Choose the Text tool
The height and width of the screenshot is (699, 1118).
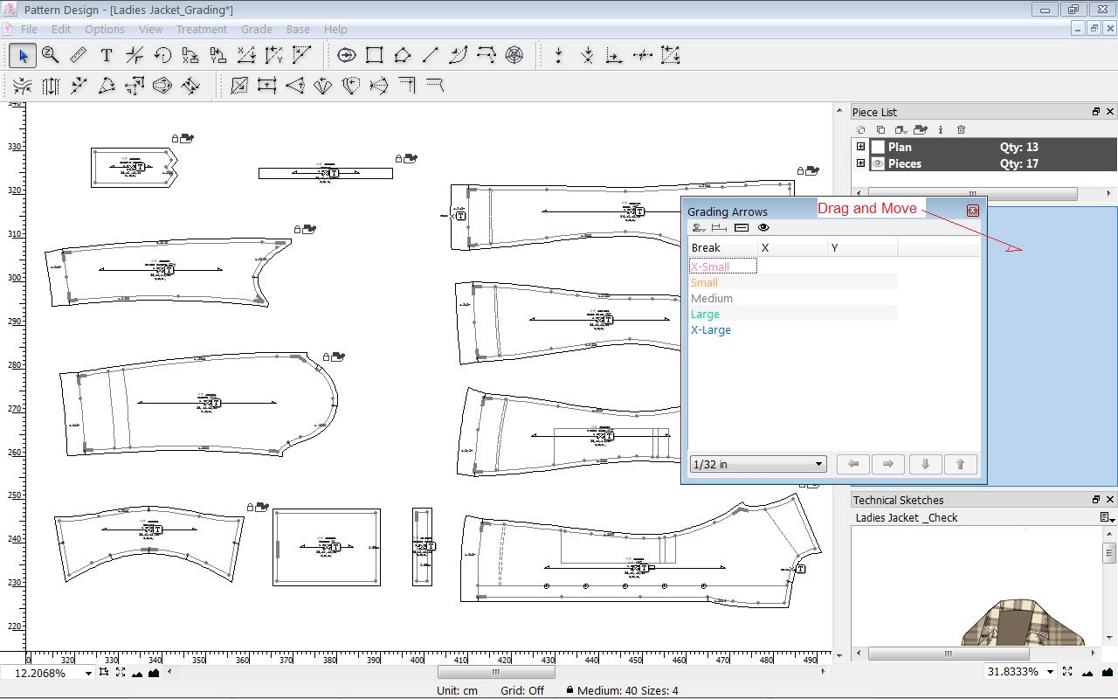tap(106, 56)
